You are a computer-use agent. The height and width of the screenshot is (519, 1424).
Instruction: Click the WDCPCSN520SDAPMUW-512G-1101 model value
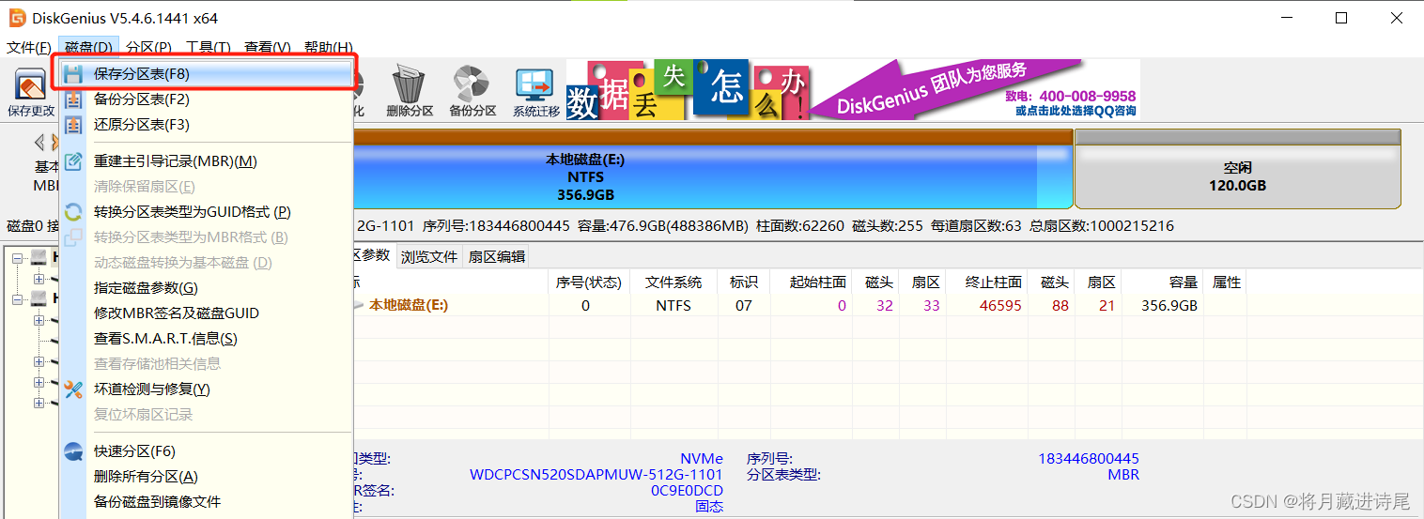click(x=596, y=475)
